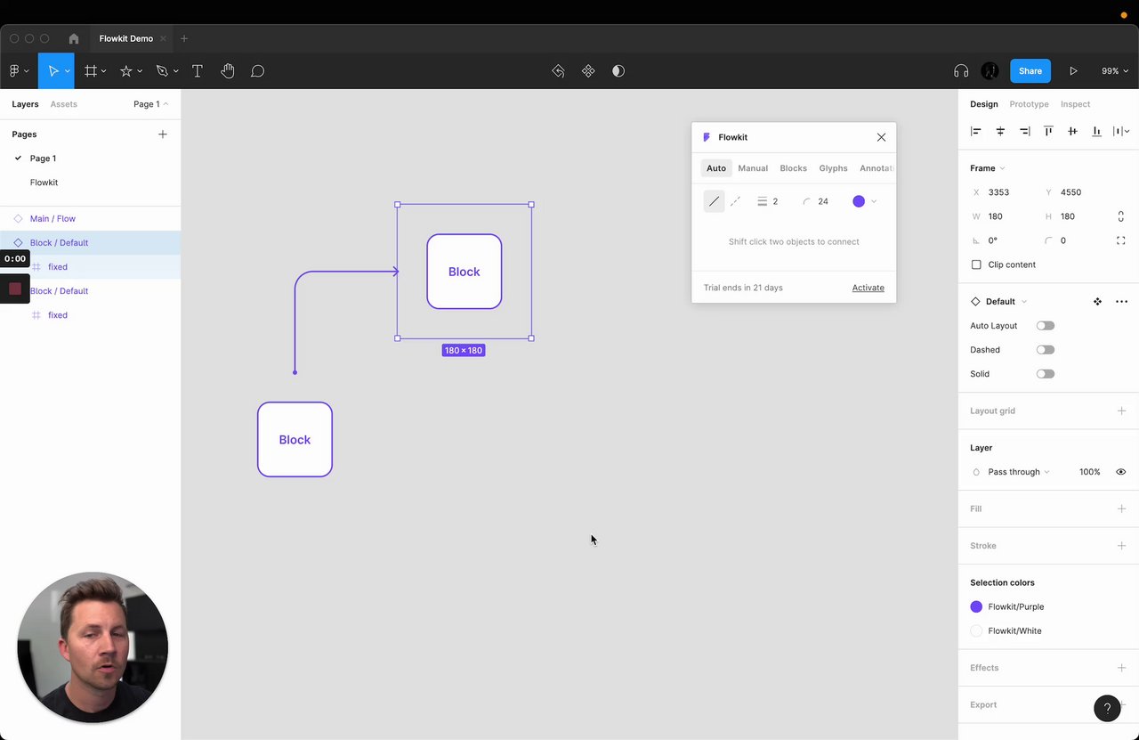Click the Flowkit/Purple color swatch

(976, 606)
